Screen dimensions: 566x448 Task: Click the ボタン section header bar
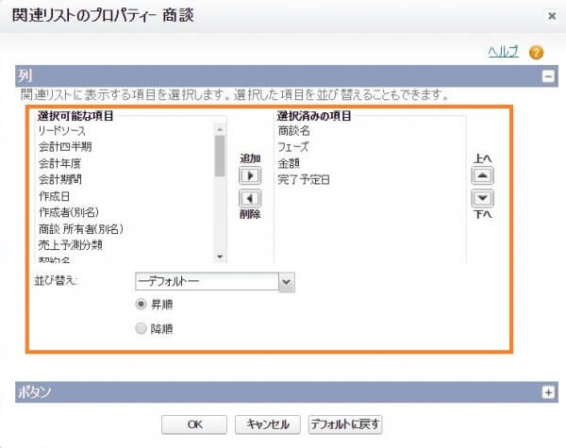[x=287, y=392]
